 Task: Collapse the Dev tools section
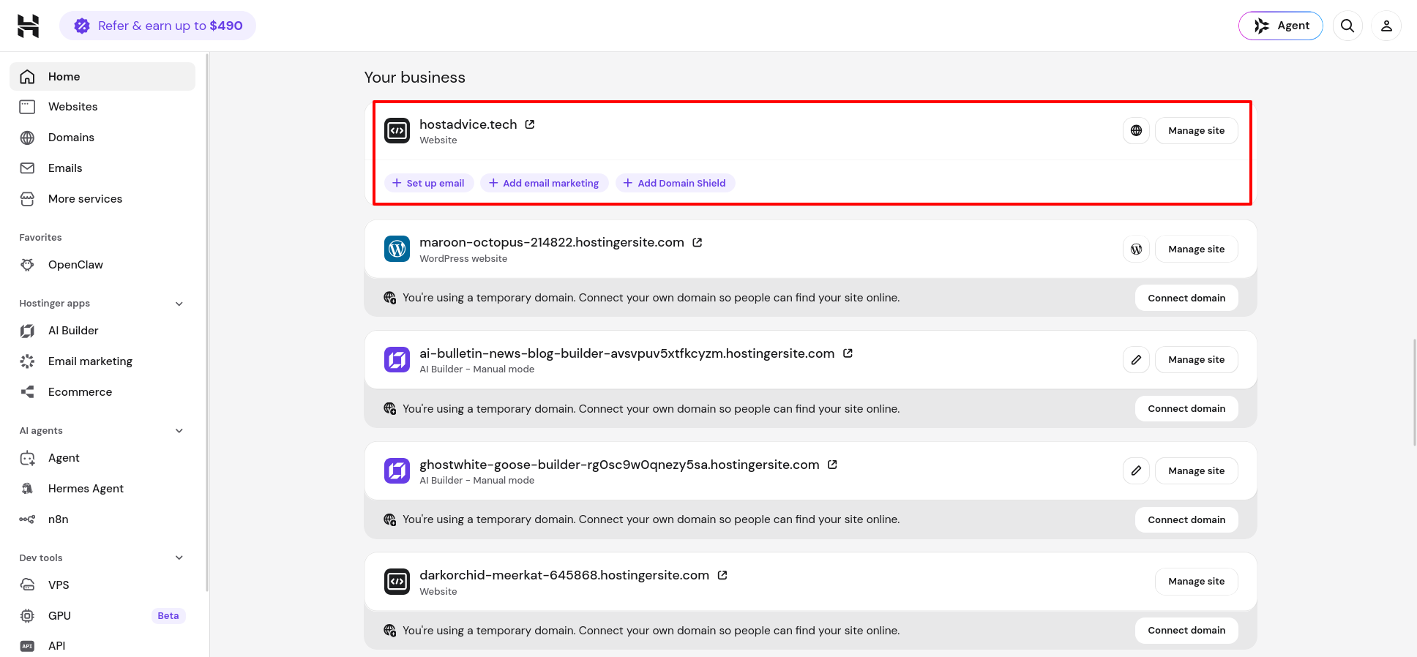coord(179,558)
